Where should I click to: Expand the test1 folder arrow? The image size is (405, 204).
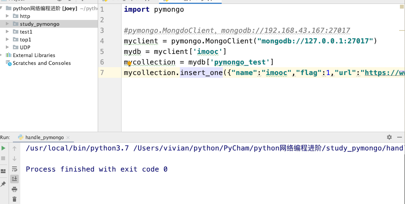point(7,32)
